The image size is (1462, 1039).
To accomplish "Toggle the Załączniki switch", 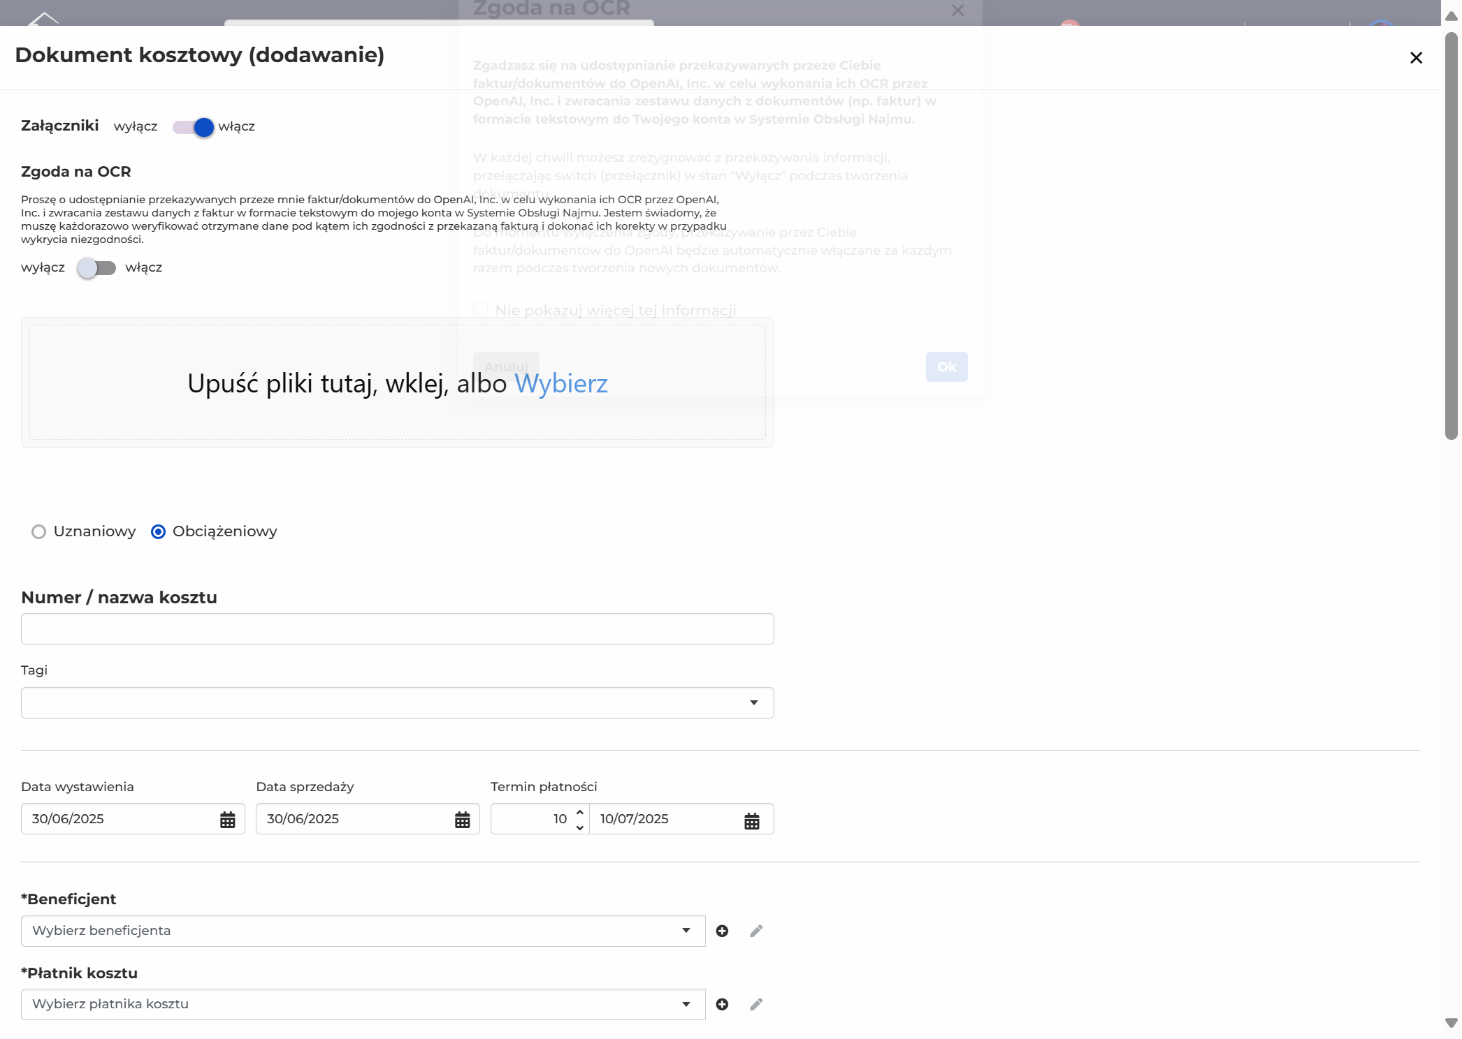I will coord(193,127).
